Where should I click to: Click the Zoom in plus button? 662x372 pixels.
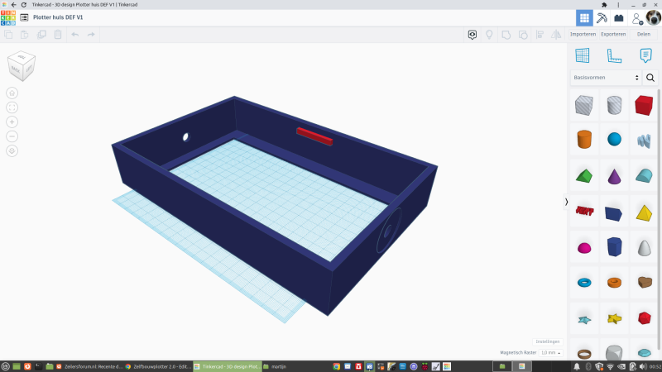coord(12,122)
